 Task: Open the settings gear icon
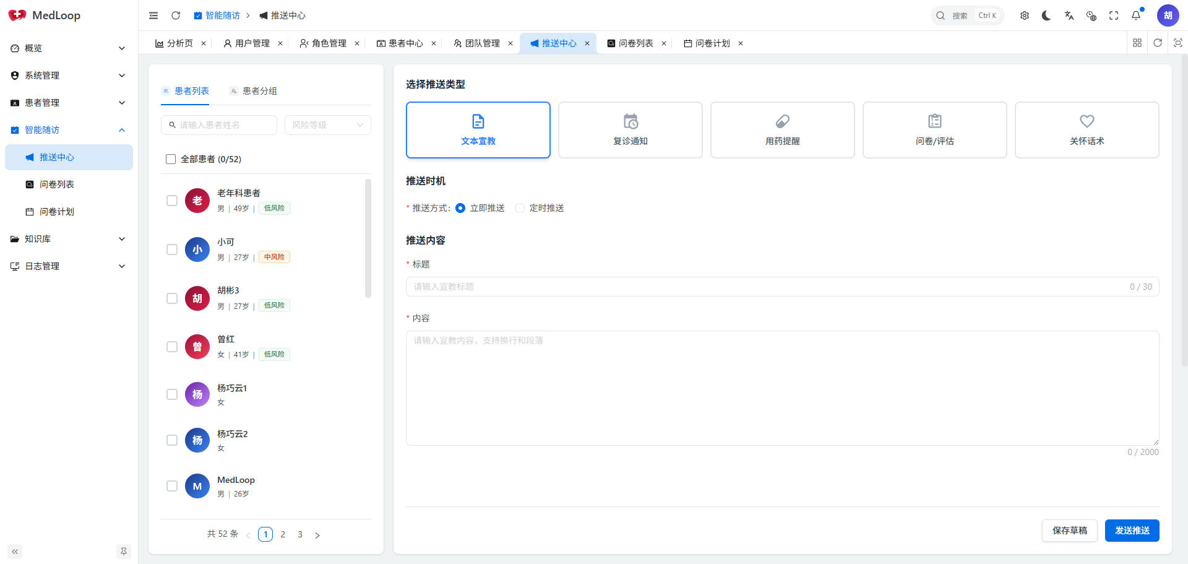1025,15
